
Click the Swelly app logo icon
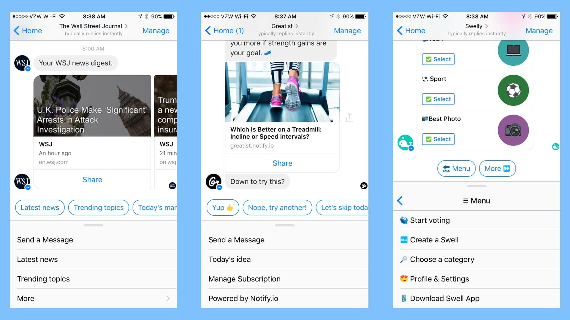[x=405, y=142]
